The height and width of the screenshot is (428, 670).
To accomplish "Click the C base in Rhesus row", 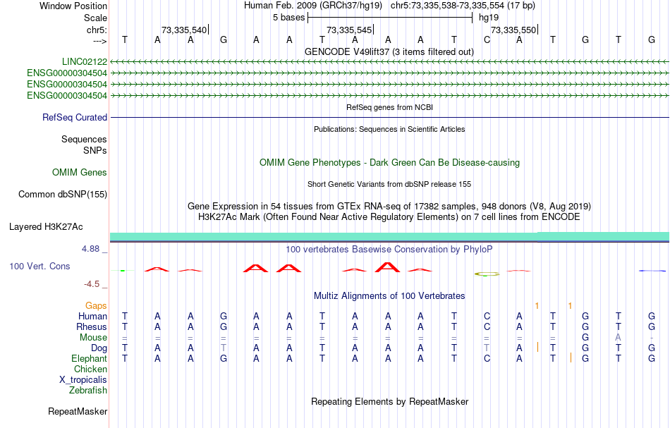I will [x=487, y=327].
